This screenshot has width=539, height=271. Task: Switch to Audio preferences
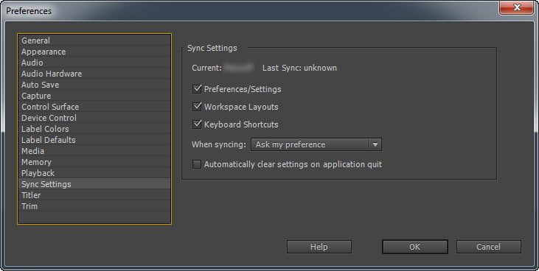click(94, 63)
